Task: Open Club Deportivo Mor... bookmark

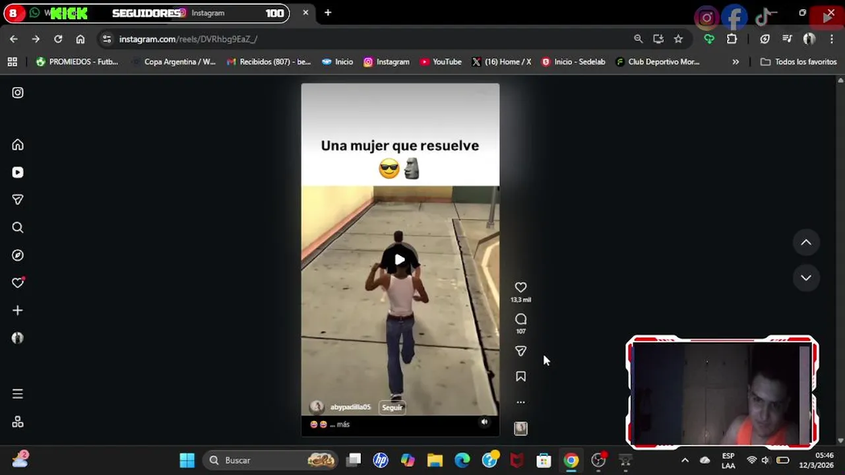Action: point(658,61)
